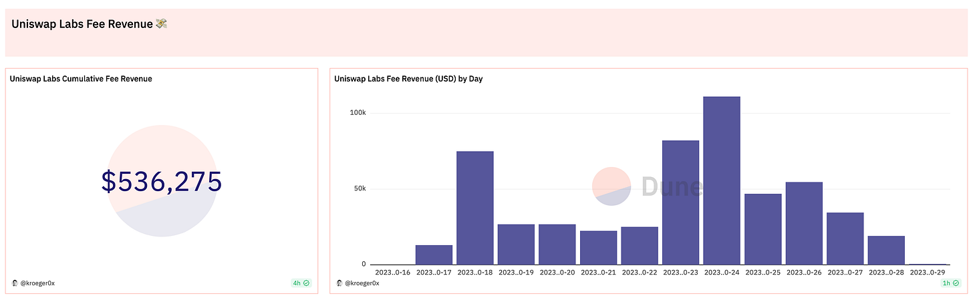Click the 50k y-axis label

point(360,188)
